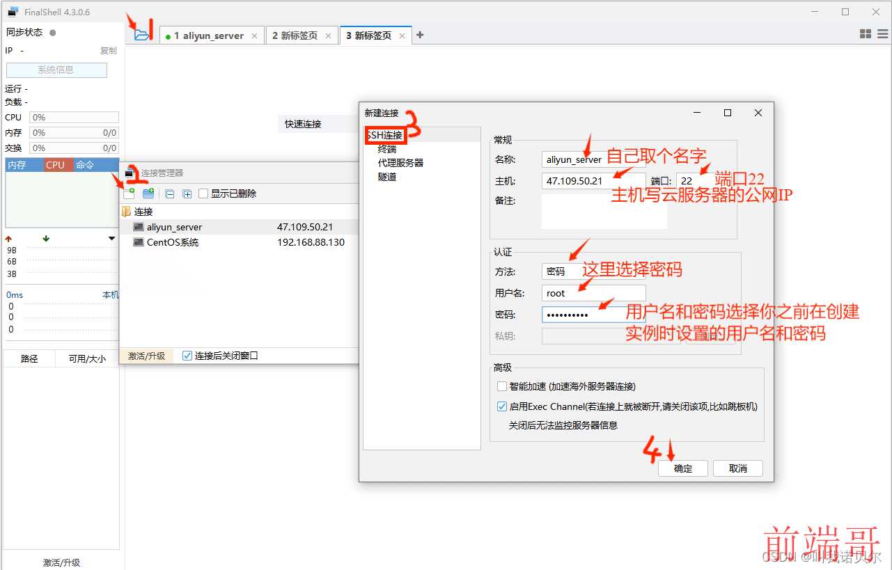Viewport: 892px width, 570px height.
Task: Click the sync status gray dot
Action: (x=53, y=33)
